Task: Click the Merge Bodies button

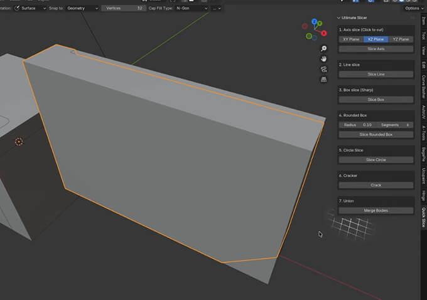Action: point(376,210)
